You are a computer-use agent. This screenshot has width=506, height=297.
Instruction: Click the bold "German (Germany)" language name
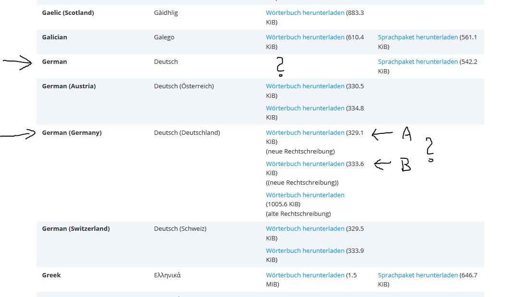pos(72,133)
